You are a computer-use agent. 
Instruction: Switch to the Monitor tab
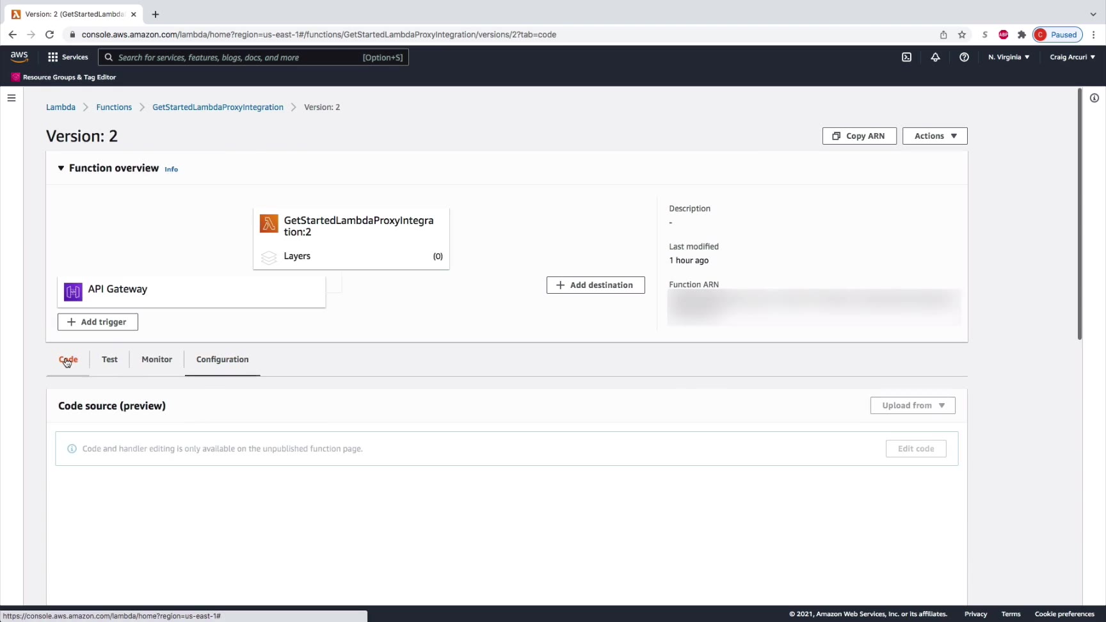tap(157, 360)
